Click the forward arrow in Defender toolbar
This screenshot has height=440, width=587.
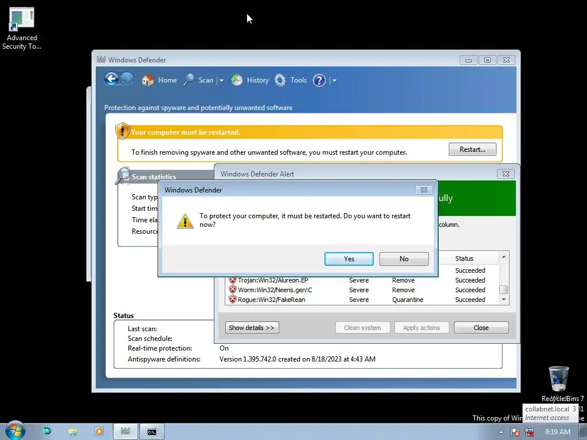127,79
